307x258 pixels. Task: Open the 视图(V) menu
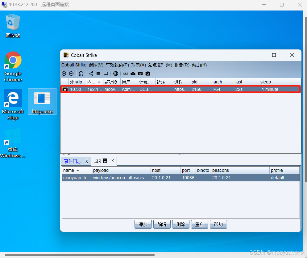[x=96, y=65]
